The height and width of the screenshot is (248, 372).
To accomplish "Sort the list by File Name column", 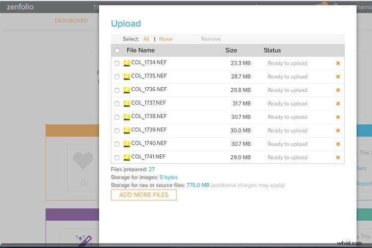I will click(x=140, y=50).
